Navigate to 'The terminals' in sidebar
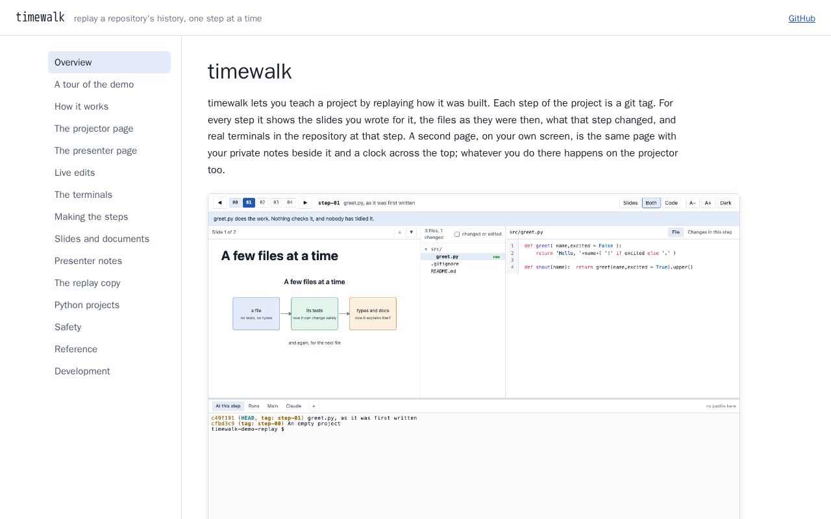 pos(109,195)
